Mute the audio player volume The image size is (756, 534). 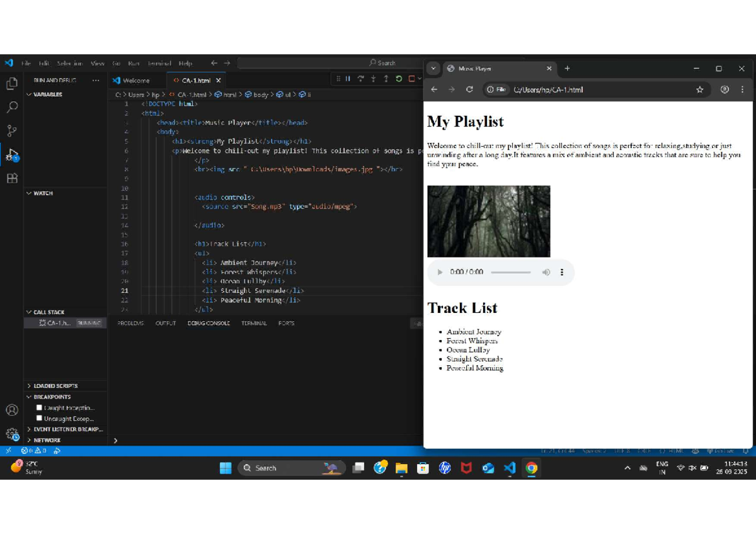[546, 272]
